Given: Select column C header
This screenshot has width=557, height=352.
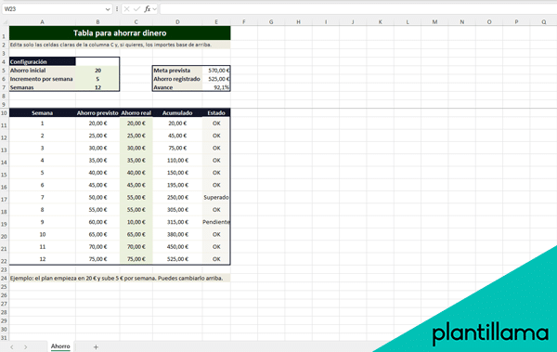Looking at the screenshot, I should [x=136, y=22].
